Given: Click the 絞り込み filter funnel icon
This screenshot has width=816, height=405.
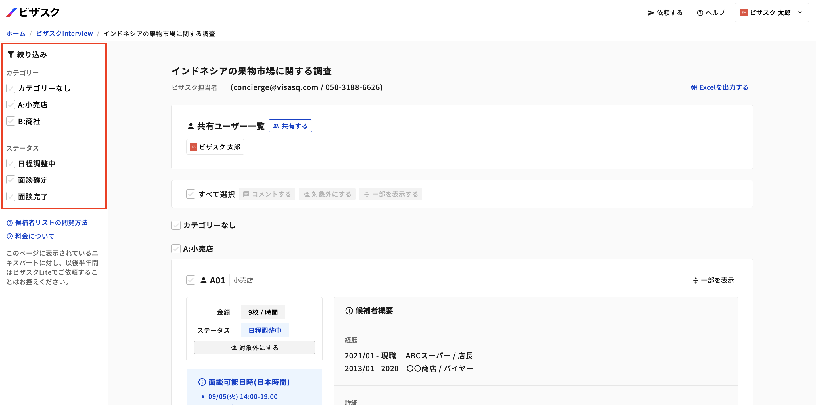Looking at the screenshot, I should click(11, 55).
